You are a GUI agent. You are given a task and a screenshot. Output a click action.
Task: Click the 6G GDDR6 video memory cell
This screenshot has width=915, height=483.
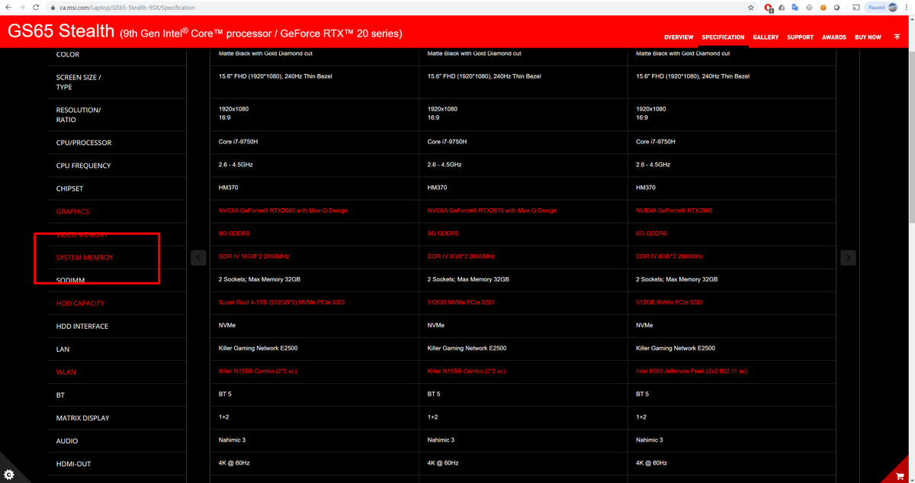click(x=652, y=233)
